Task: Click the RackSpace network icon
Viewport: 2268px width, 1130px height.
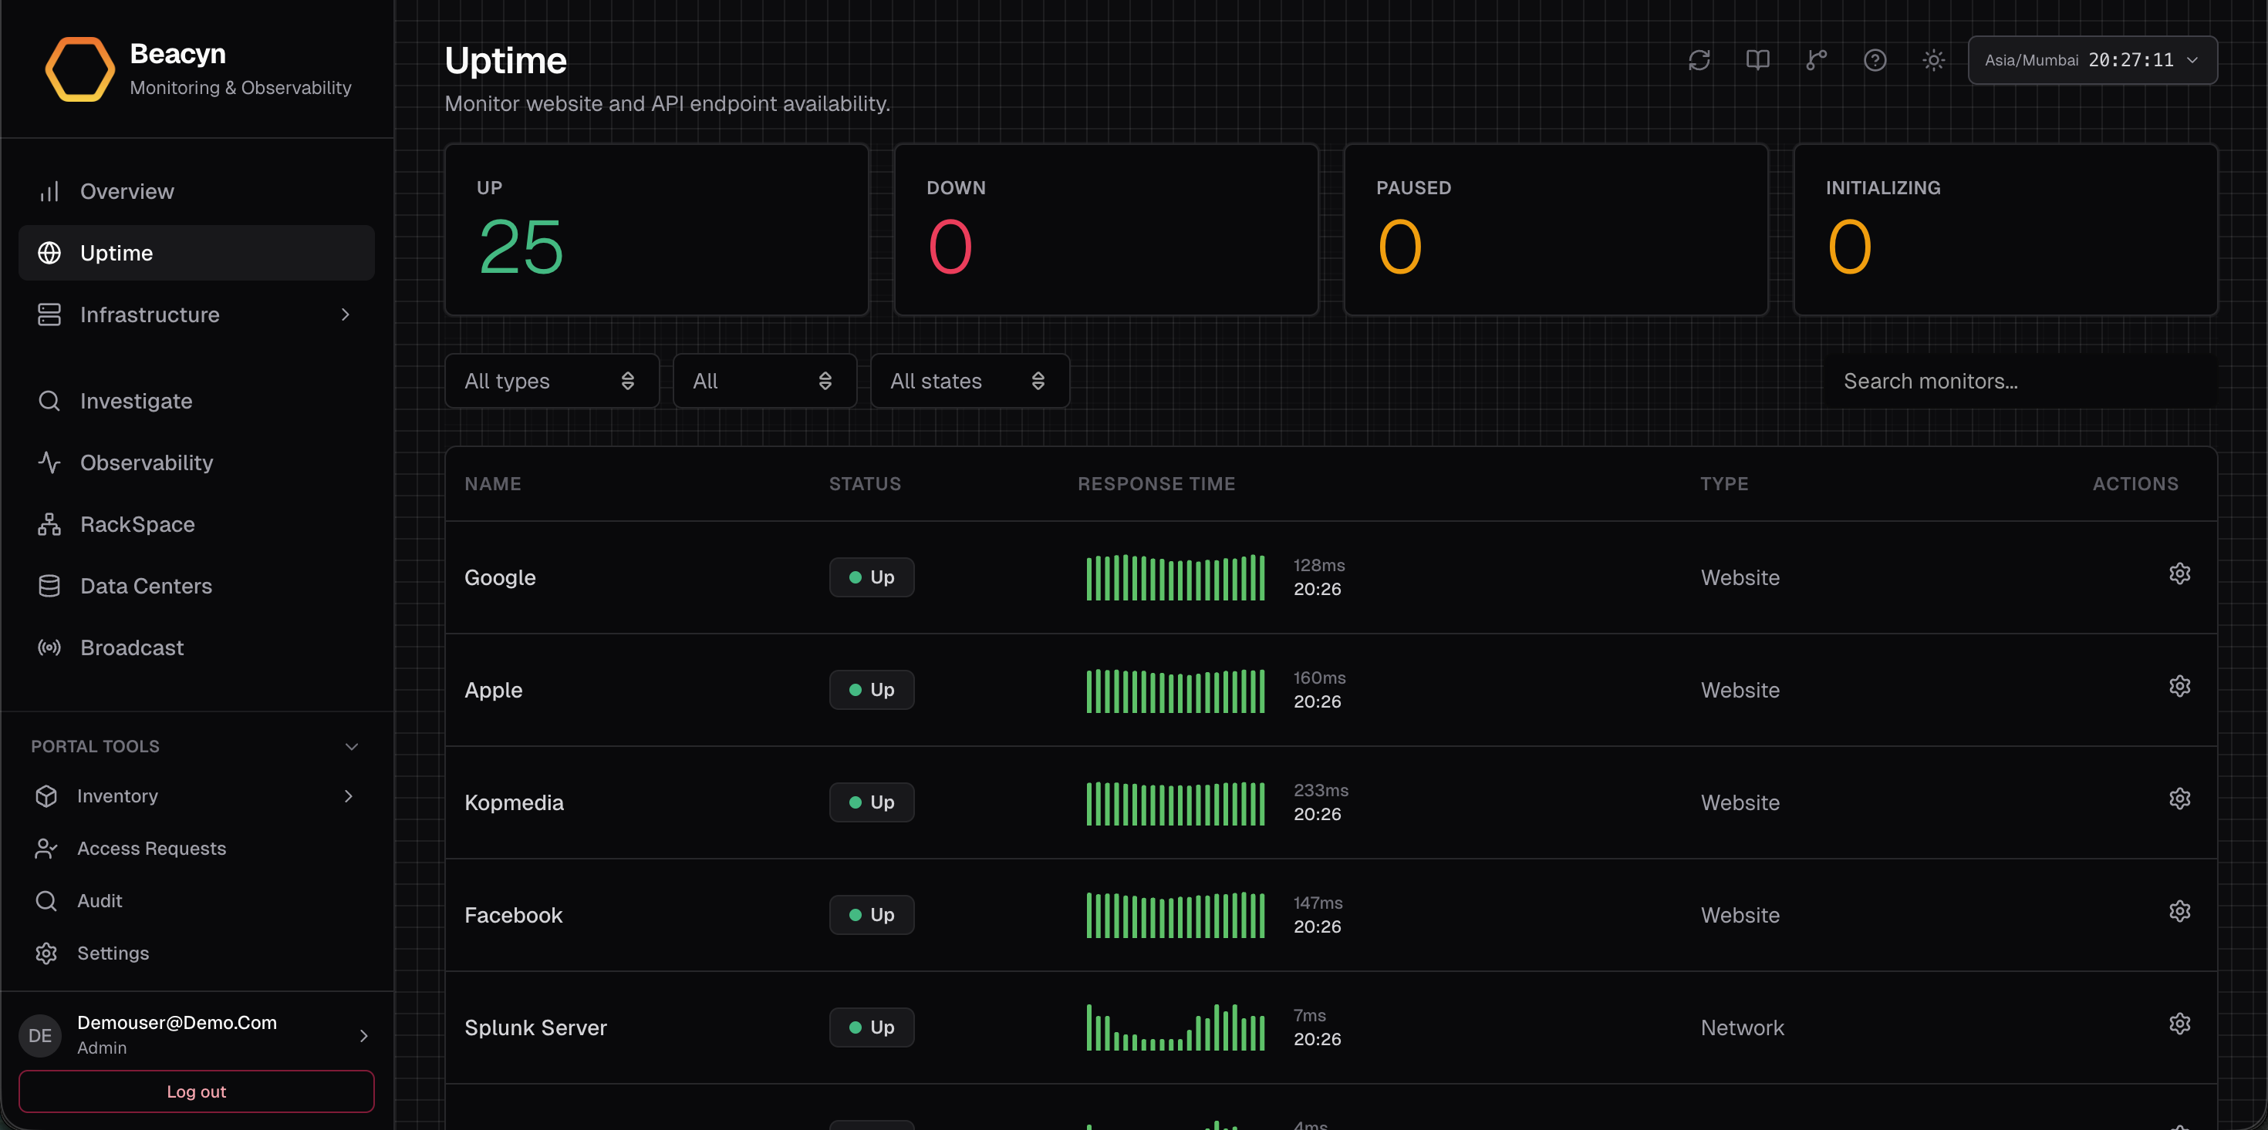Action: (49, 523)
